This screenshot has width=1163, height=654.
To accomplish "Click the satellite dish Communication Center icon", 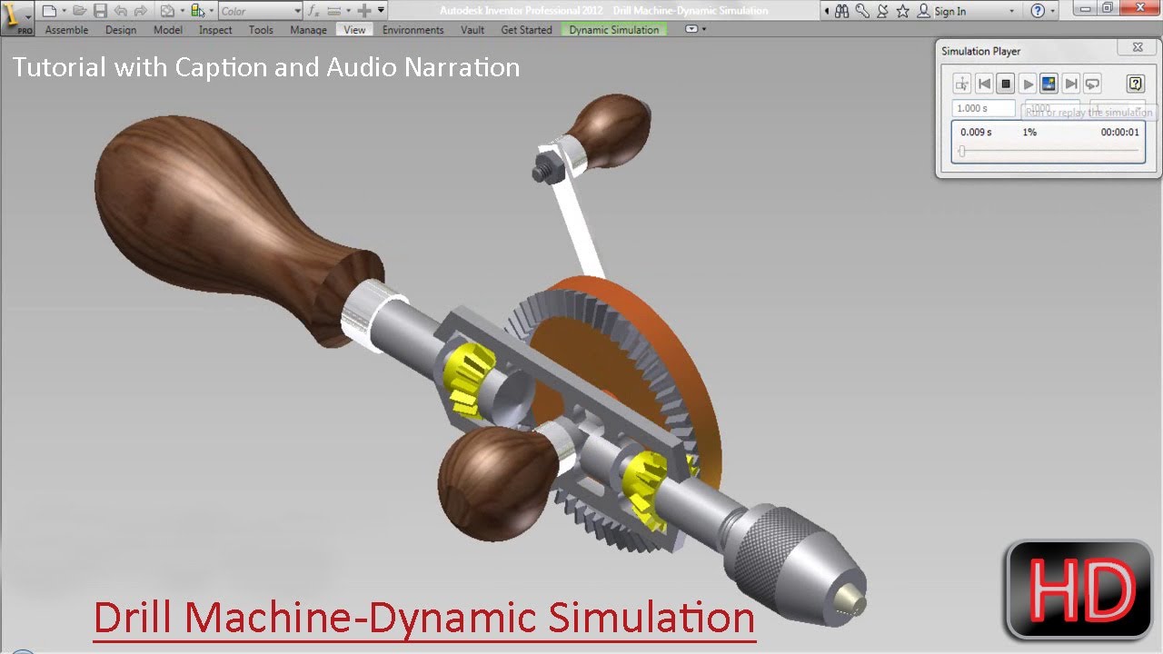I will [882, 11].
